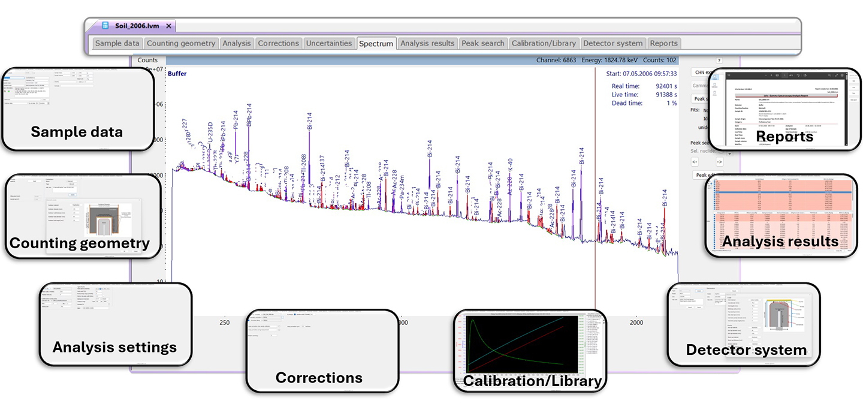Screen dimensions: 863x404
Task: Click the red vertical cursor line in spectrum
Action: coord(595,180)
